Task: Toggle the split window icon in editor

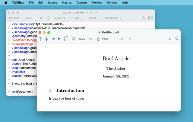Action: coord(151,18)
